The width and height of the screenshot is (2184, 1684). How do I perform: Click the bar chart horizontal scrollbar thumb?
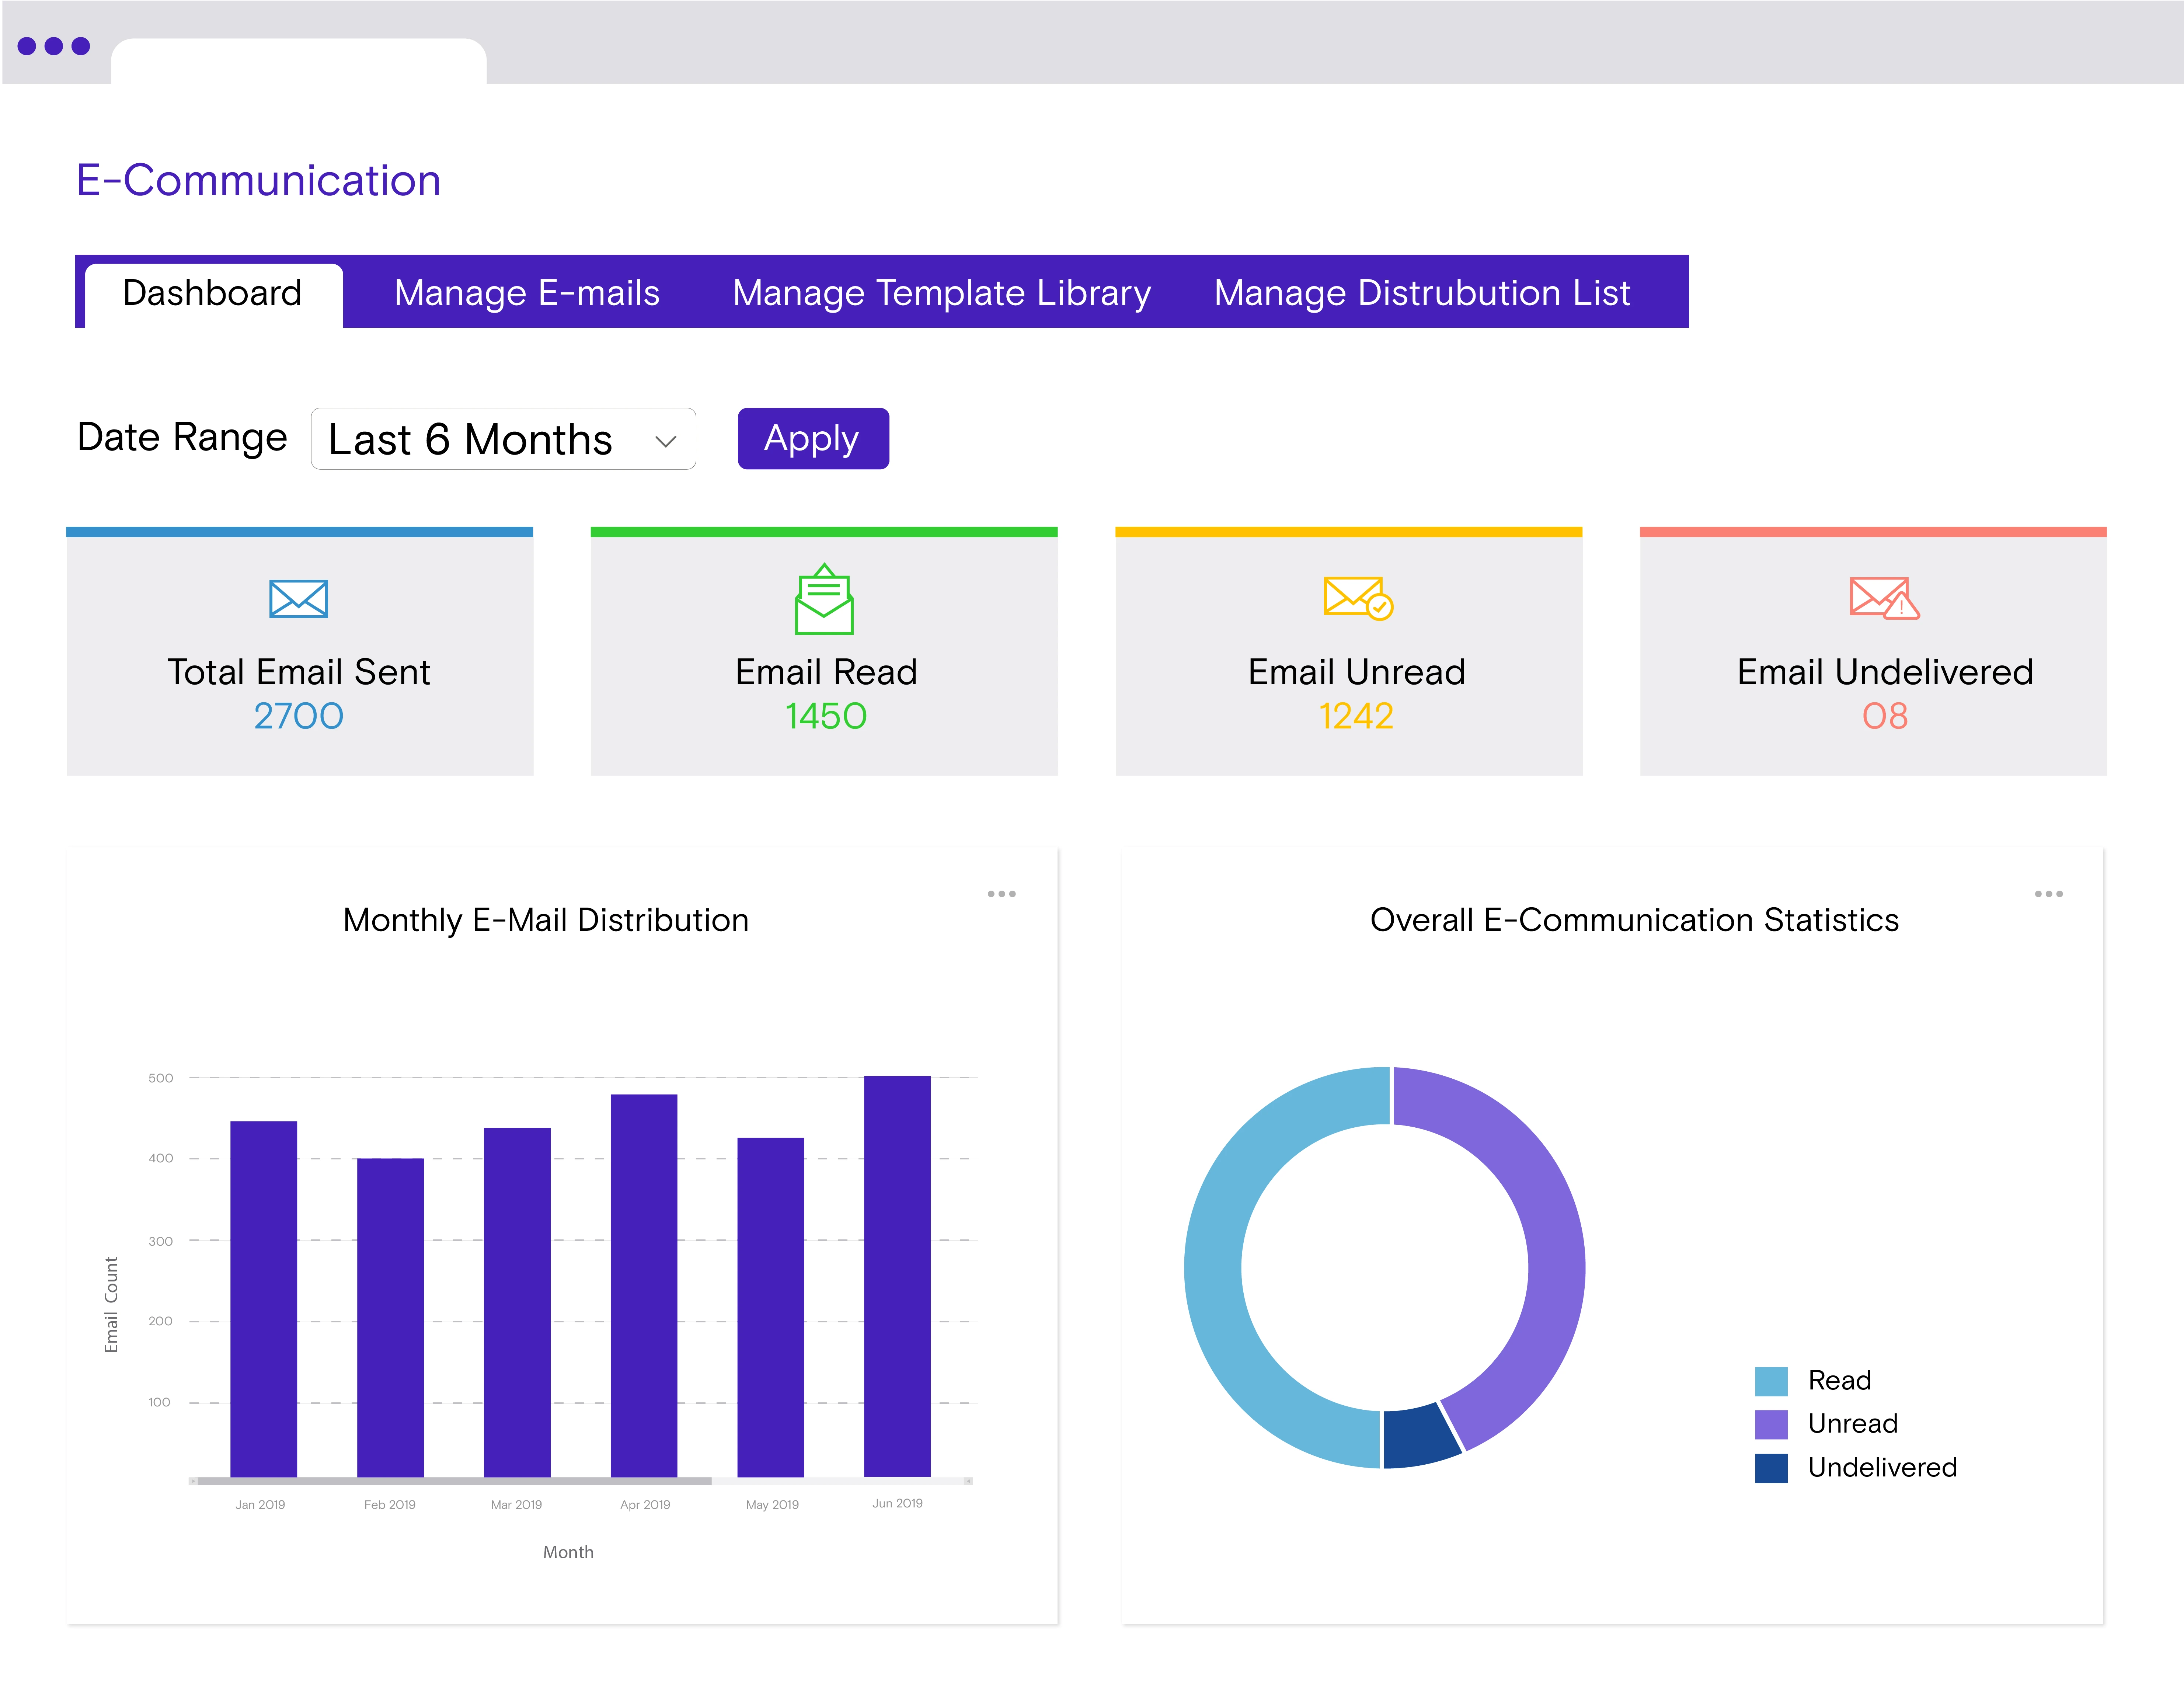[x=454, y=1481]
